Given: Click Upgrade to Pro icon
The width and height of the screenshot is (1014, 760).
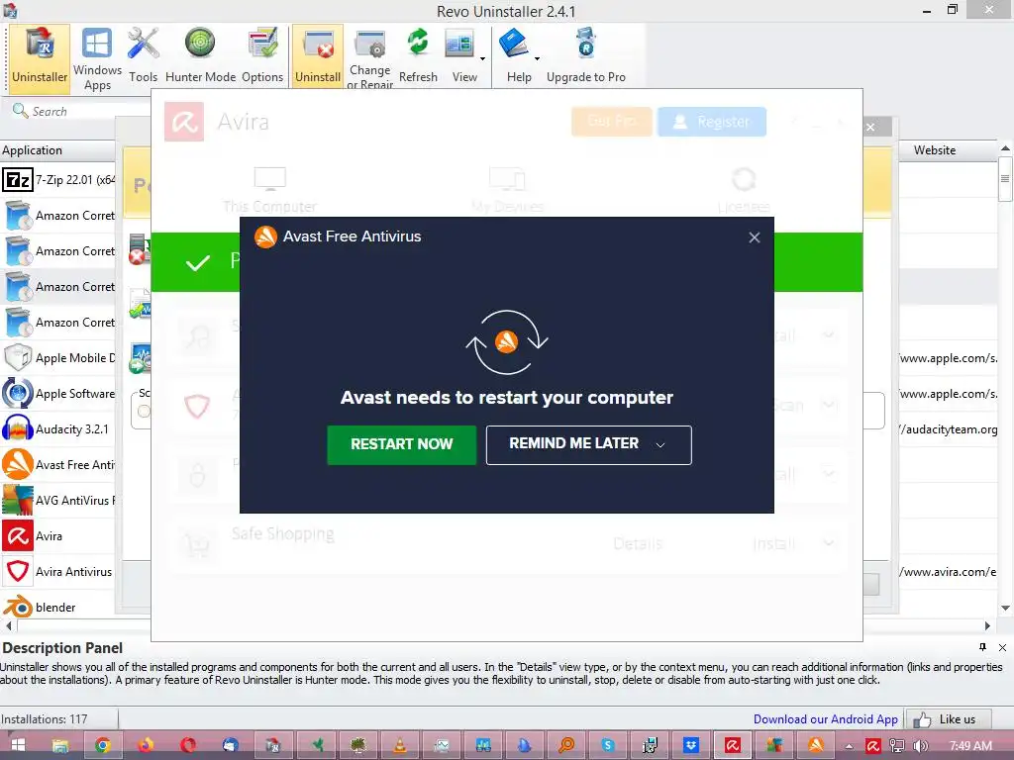Looking at the screenshot, I should coord(586,55).
